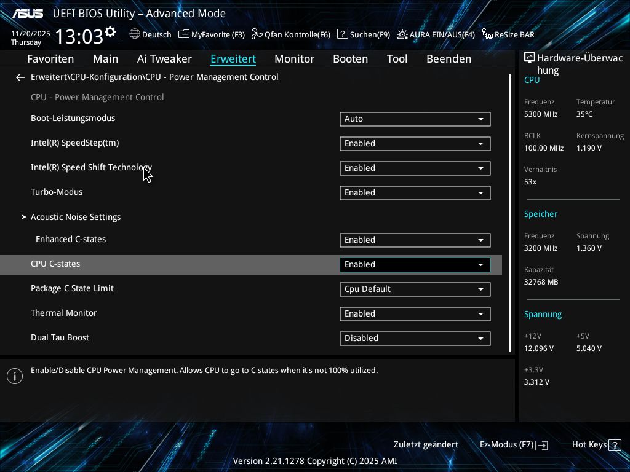Select the Erweitert tab

point(233,59)
